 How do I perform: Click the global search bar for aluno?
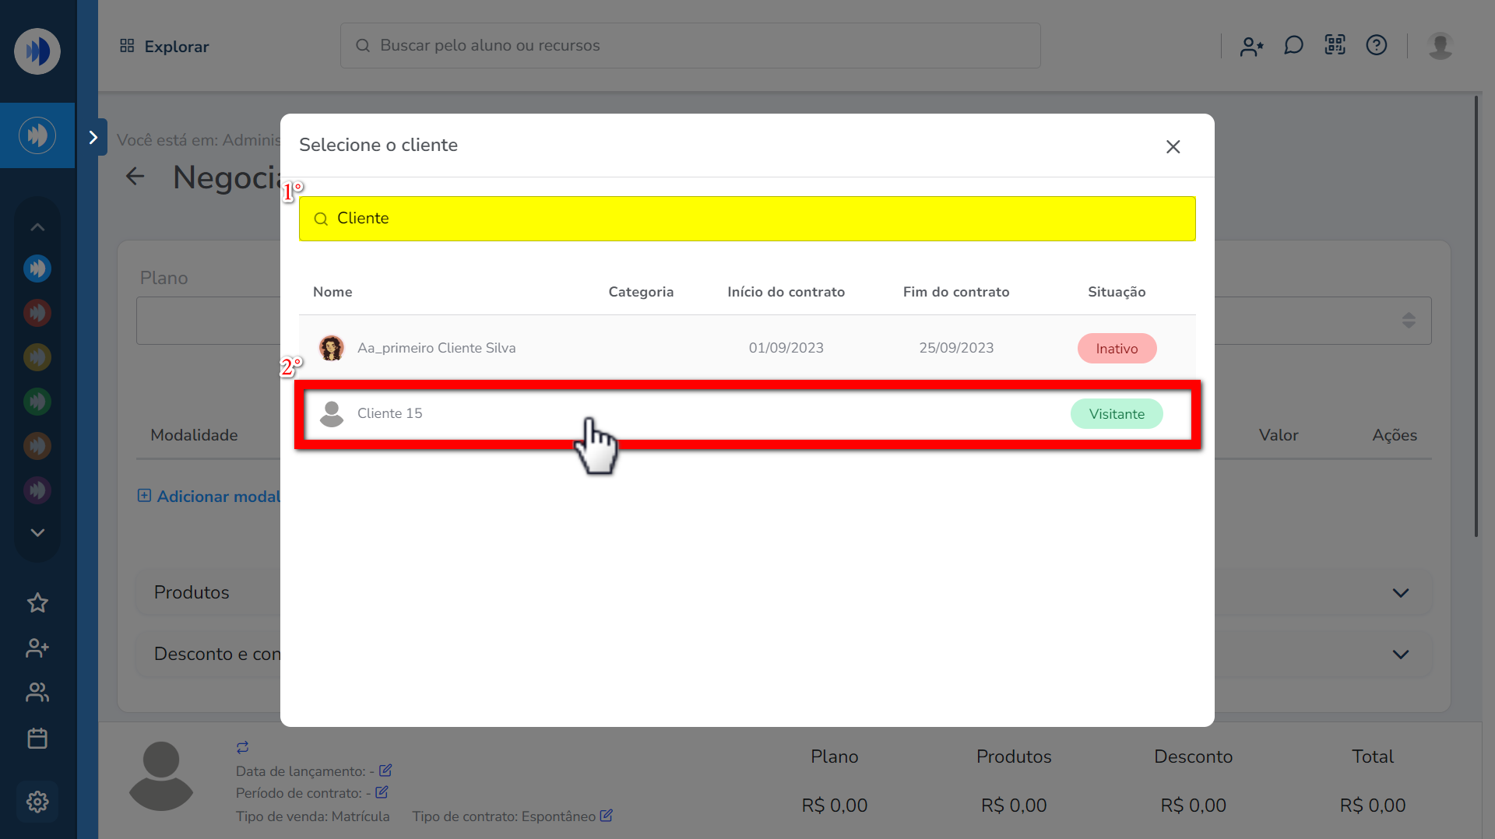coord(690,46)
